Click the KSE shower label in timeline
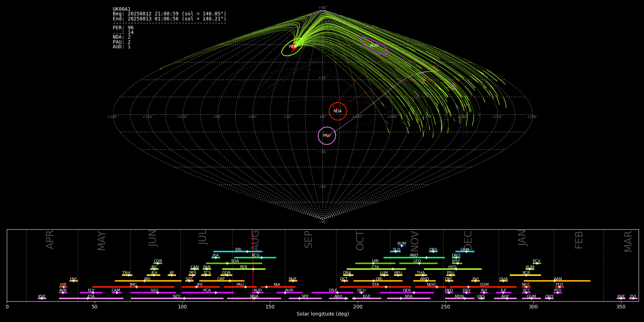 coord(42,297)
